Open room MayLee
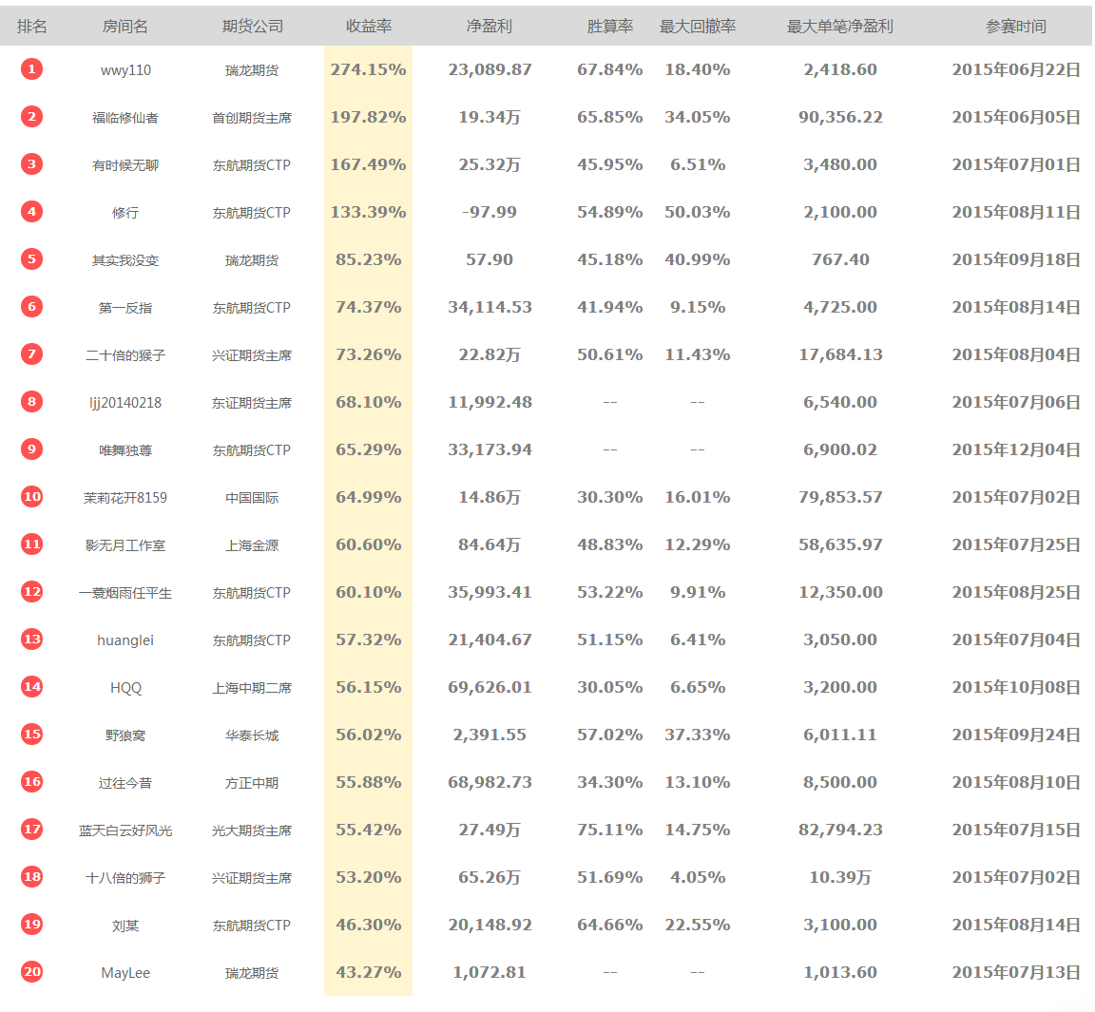Image resolution: width=1095 pixels, height=1012 pixels. [x=125, y=973]
